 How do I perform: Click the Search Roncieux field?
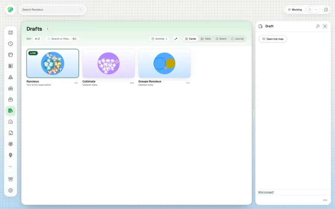click(x=52, y=10)
